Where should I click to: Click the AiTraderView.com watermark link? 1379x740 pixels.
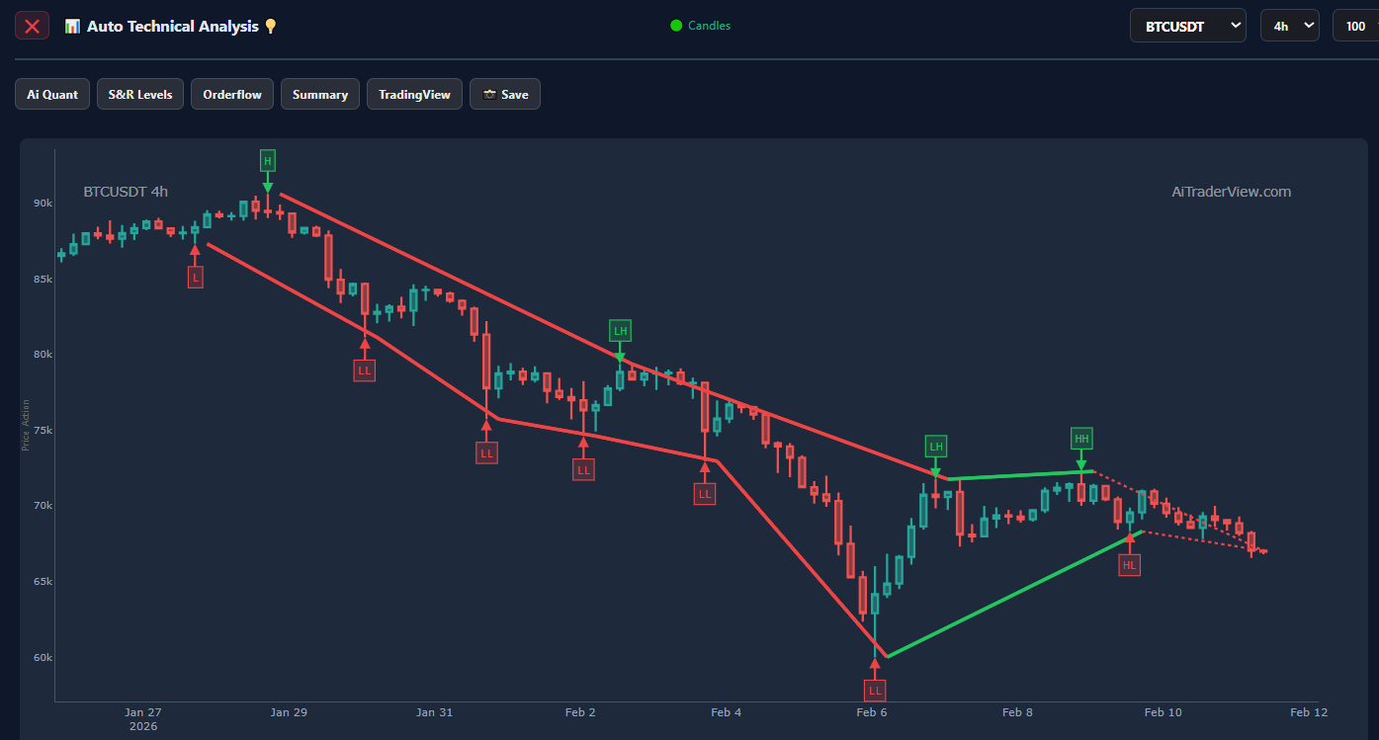(x=1231, y=192)
